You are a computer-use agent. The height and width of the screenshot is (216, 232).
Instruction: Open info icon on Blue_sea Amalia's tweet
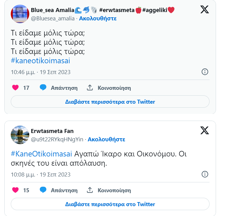click(x=205, y=72)
